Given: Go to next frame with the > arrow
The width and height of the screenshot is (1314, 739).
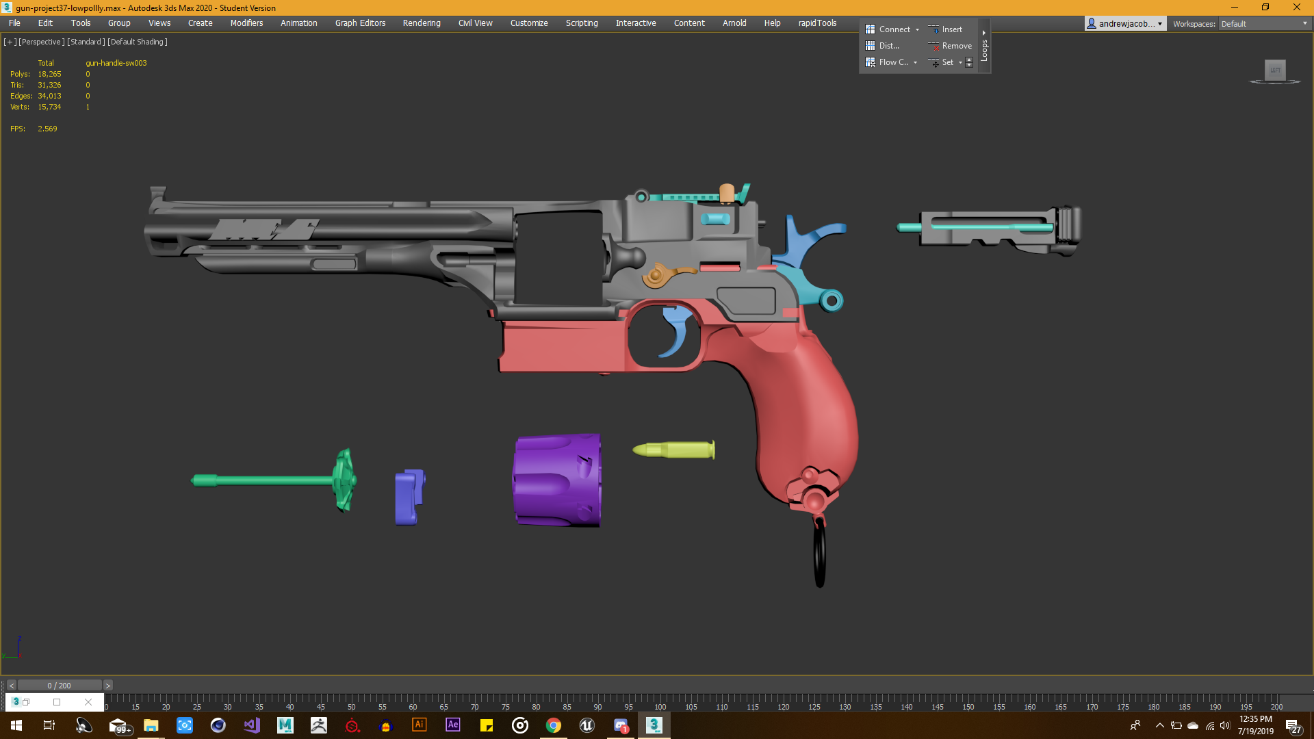Looking at the screenshot, I should [107, 685].
